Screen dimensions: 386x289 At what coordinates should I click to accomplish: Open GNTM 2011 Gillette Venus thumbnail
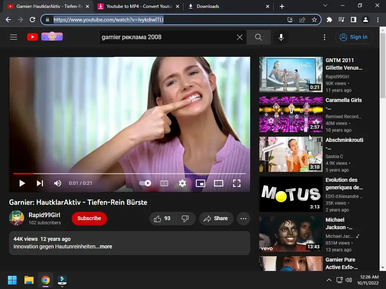pos(291,75)
